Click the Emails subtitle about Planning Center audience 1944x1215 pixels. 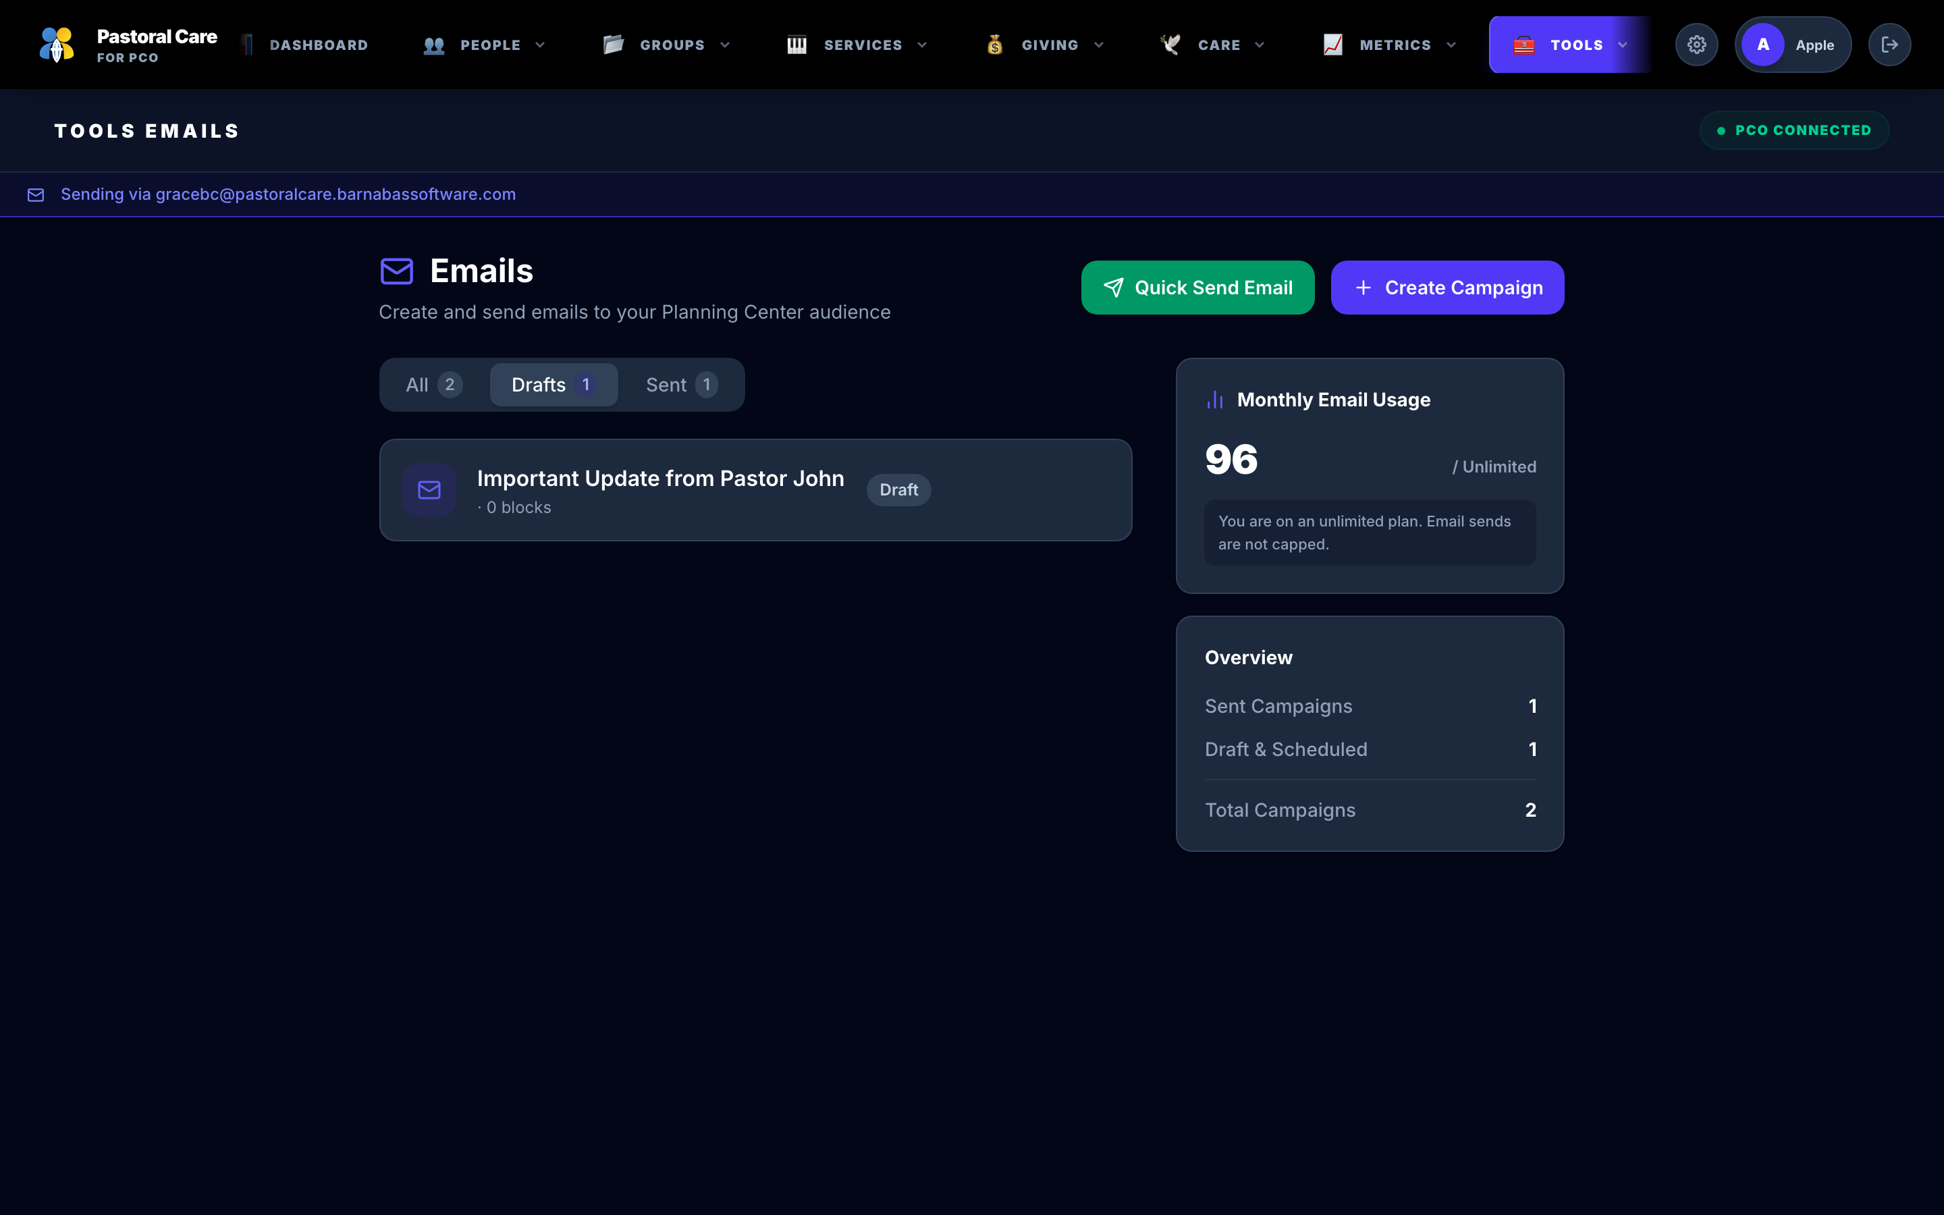pos(634,313)
